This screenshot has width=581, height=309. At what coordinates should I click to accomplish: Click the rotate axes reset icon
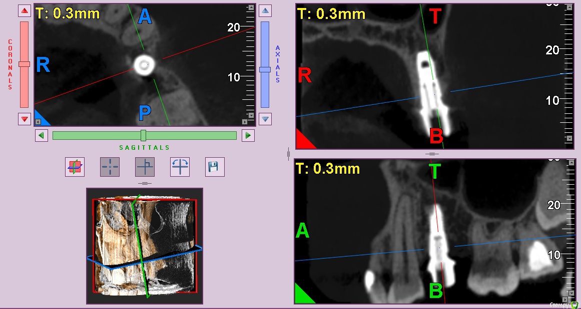click(x=180, y=167)
